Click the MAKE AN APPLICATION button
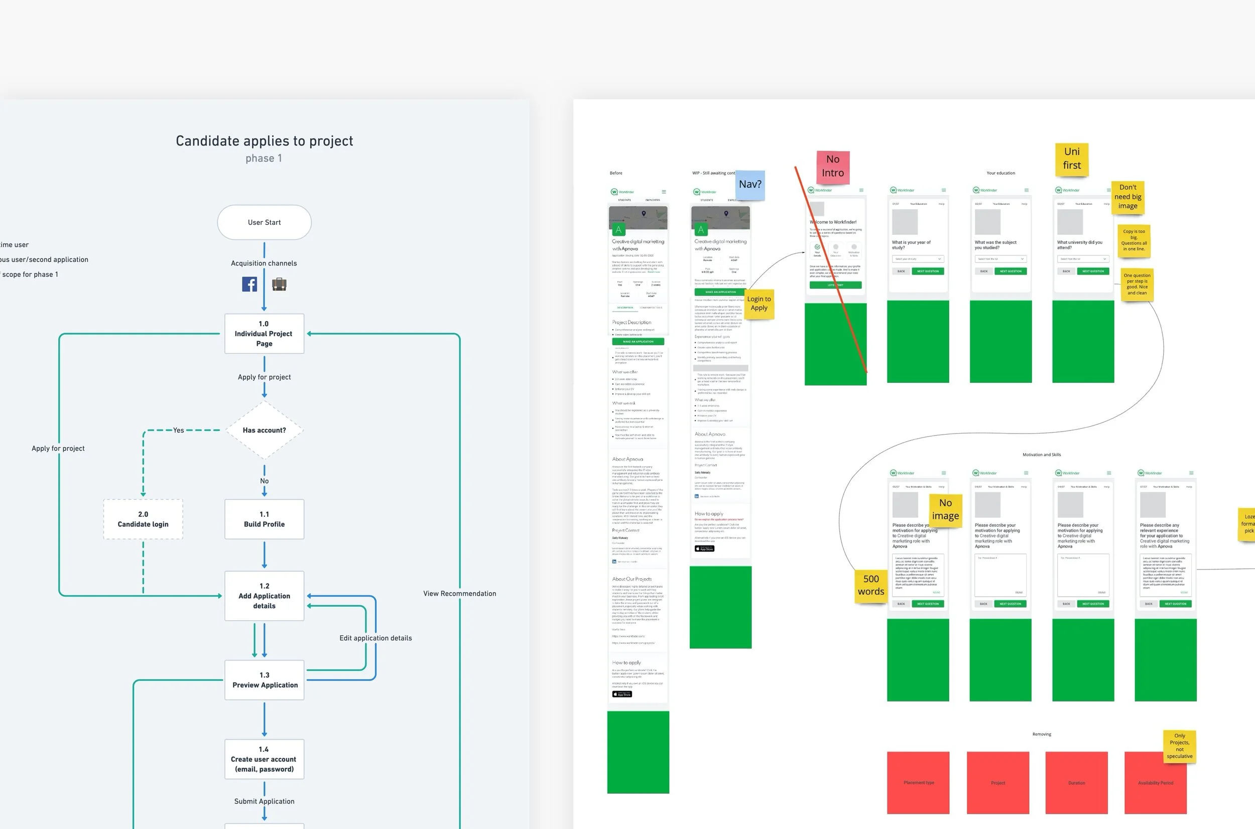1255x829 pixels. pyautogui.click(x=638, y=342)
